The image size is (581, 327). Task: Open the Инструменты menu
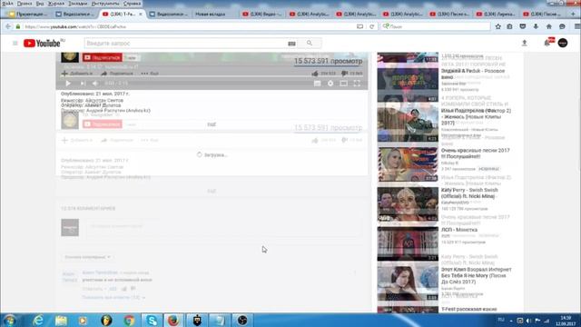point(105,4)
